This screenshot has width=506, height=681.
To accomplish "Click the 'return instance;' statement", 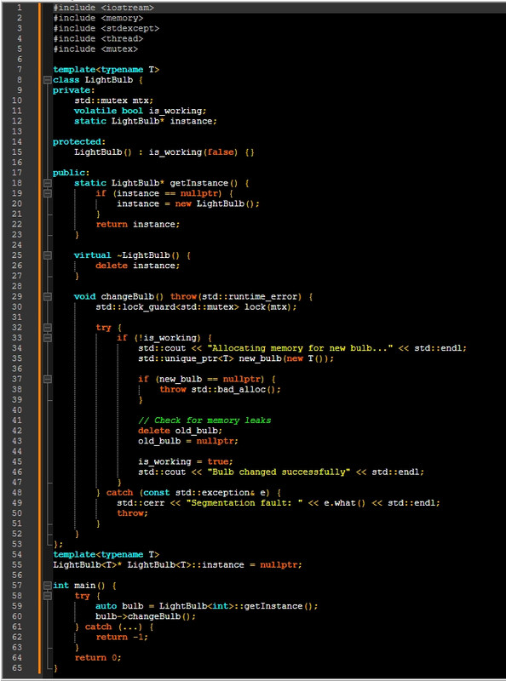I will [x=138, y=224].
